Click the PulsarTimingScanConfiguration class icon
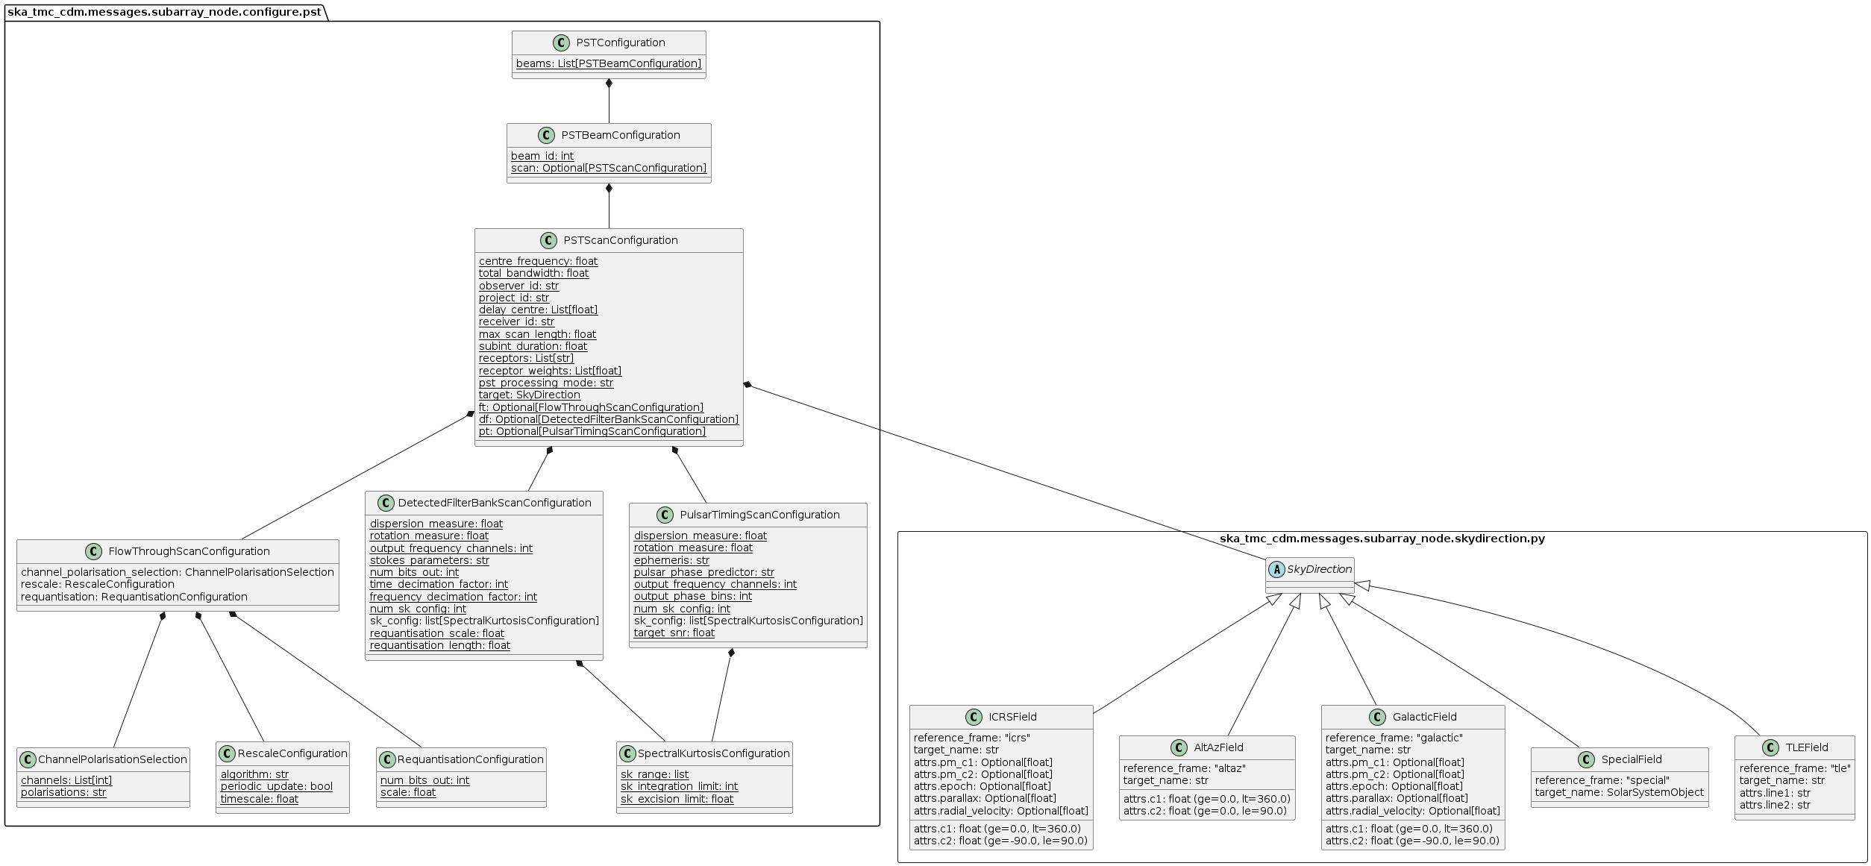 coord(665,515)
